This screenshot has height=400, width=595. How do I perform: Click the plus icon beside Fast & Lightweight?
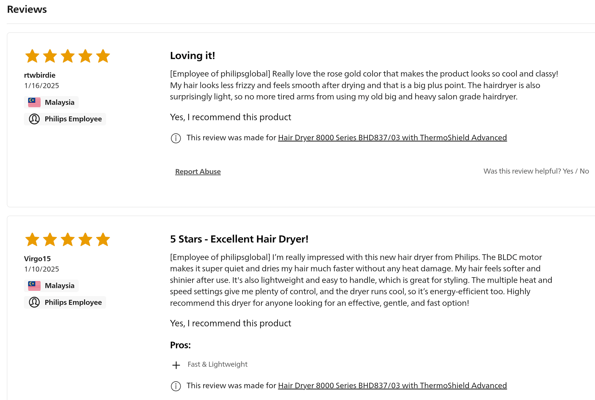(x=176, y=365)
